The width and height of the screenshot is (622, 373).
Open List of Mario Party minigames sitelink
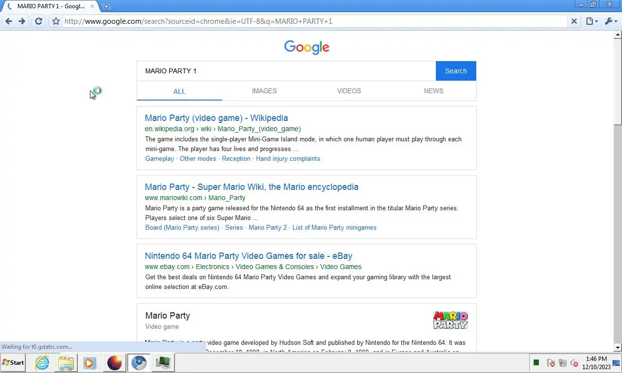point(334,228)
